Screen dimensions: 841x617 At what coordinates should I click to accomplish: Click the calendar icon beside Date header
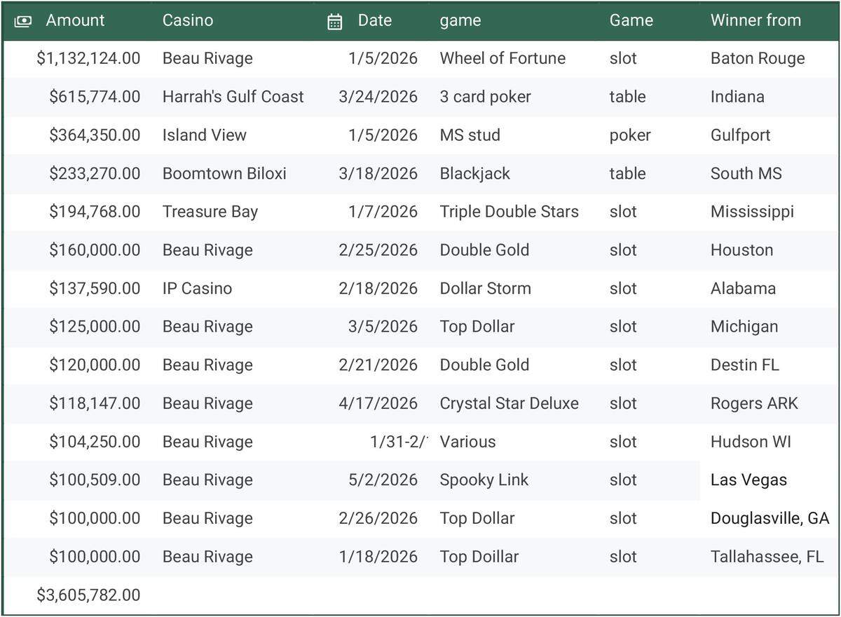tap(335, 22)
